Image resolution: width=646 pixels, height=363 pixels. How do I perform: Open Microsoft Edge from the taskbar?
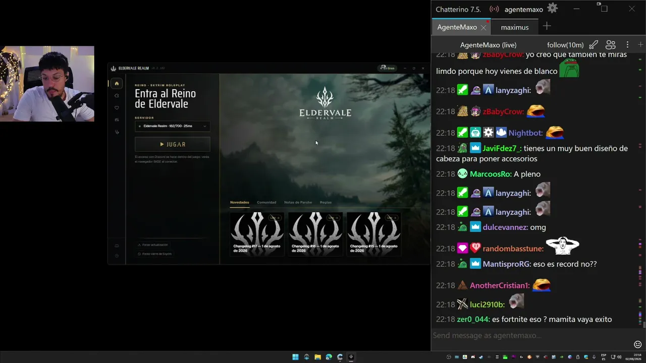(329, 357)
